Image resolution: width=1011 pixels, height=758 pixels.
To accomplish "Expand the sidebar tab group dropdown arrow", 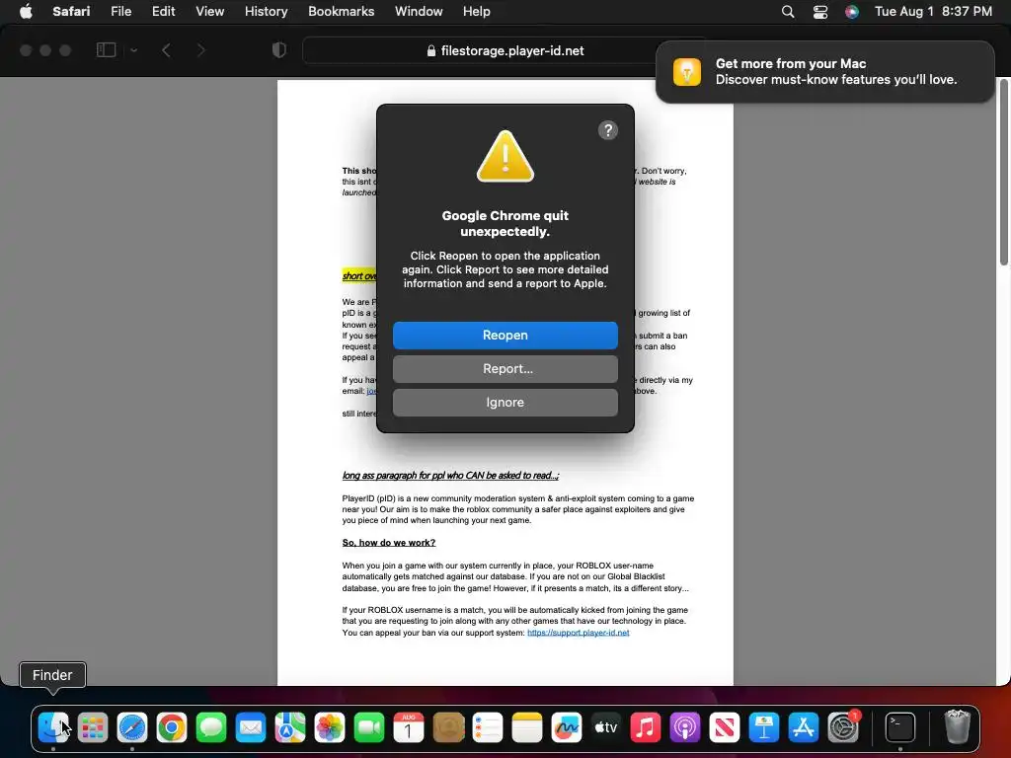I will click(134, 50).
